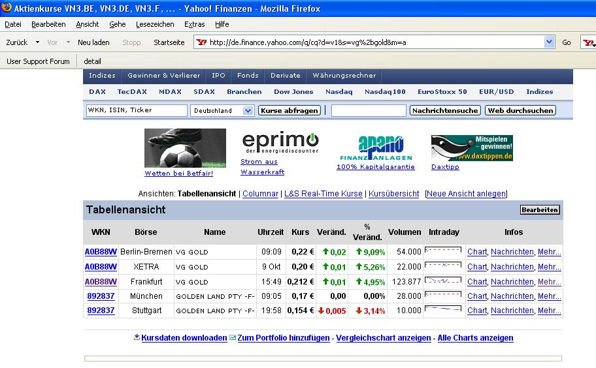
Task: Click the Yahoo favicon in the address bar
Action: coord(201,42)
